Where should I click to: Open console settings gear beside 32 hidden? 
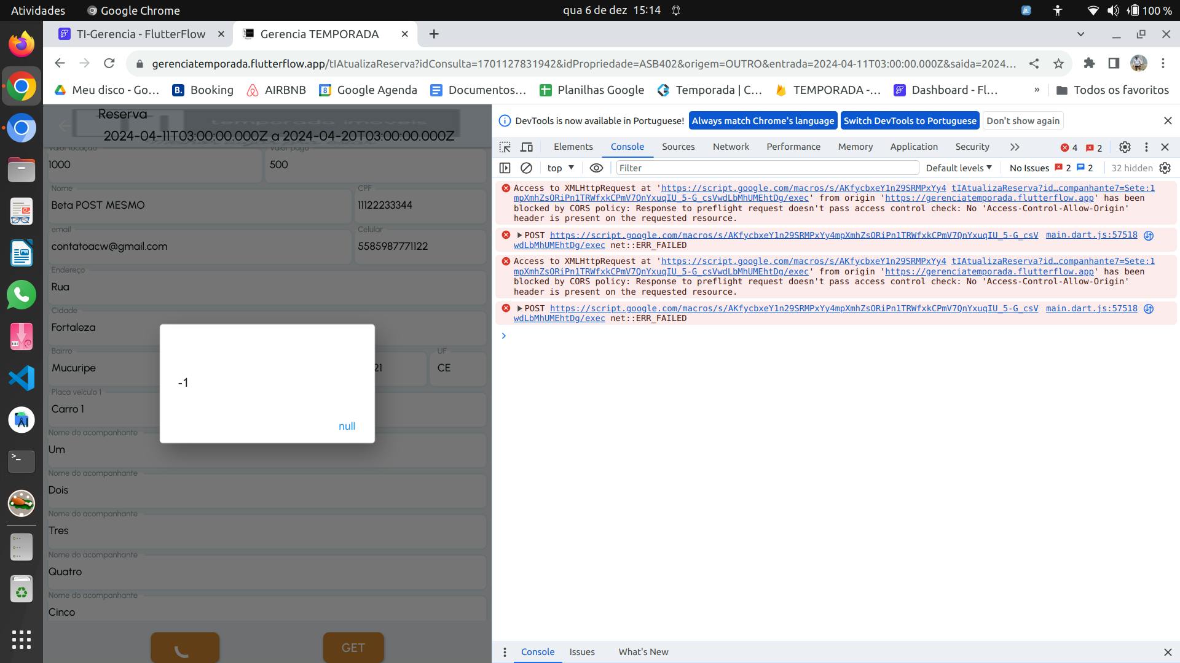[x=1165, y=168]
